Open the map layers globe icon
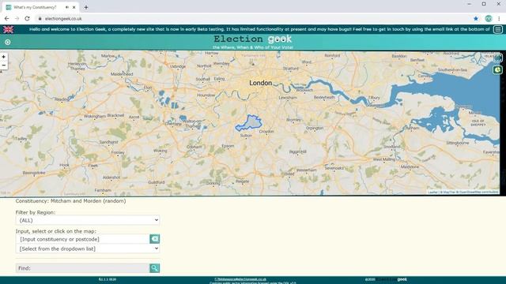This screenshot has height=284, width=506. click(497, 58)
